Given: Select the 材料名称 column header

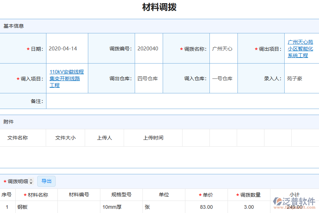Looking at the screenshot, I should point(36,195).
